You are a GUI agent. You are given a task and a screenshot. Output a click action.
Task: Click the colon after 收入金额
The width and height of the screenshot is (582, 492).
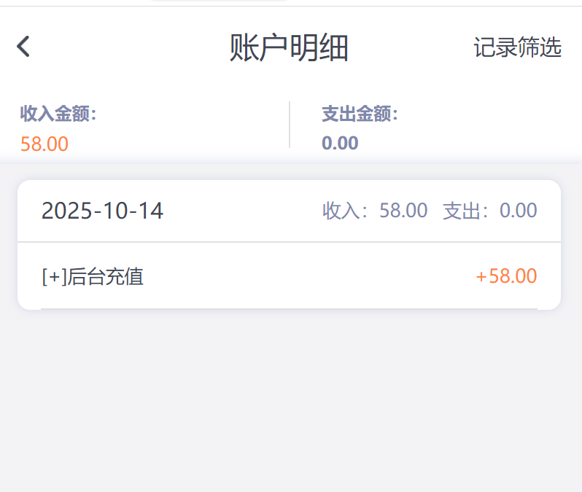tap(94, 114)
